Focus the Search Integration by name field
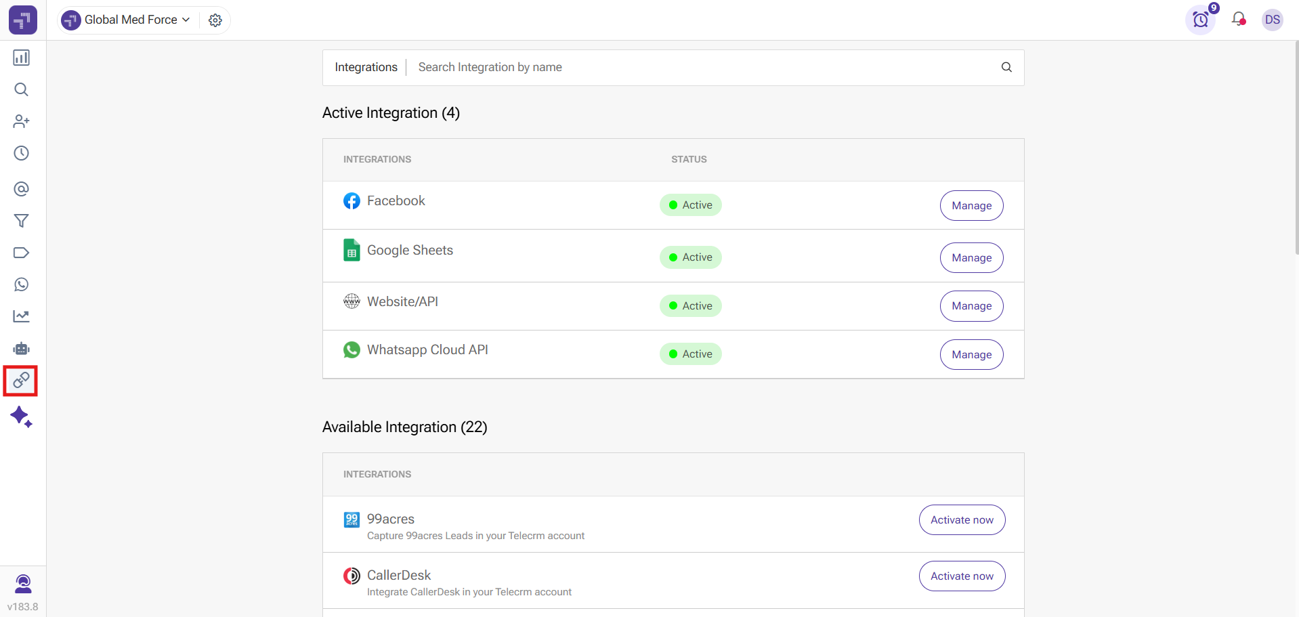The height and width of the screenshot is (617, 1299). [x=704, y=67]
